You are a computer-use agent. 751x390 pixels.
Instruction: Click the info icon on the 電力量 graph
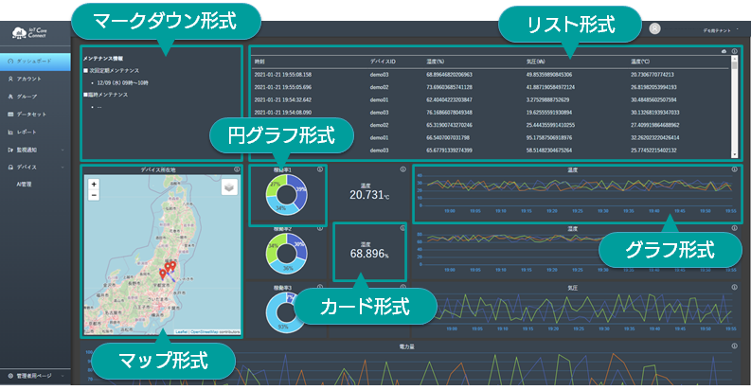(734, 346)
